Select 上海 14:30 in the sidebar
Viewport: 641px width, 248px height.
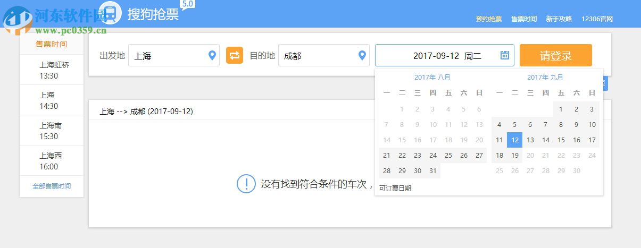[52, 100]
